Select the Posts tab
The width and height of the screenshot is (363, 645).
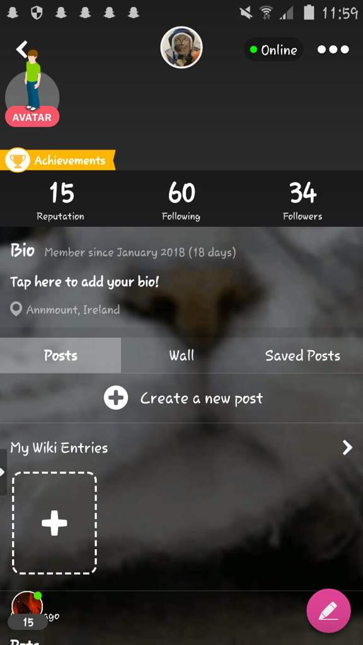pyautogui.click(x=60, y=355)
